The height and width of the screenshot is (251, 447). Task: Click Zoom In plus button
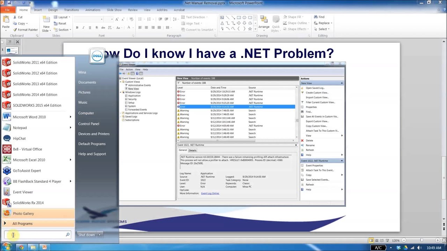[x=438, y=241]
